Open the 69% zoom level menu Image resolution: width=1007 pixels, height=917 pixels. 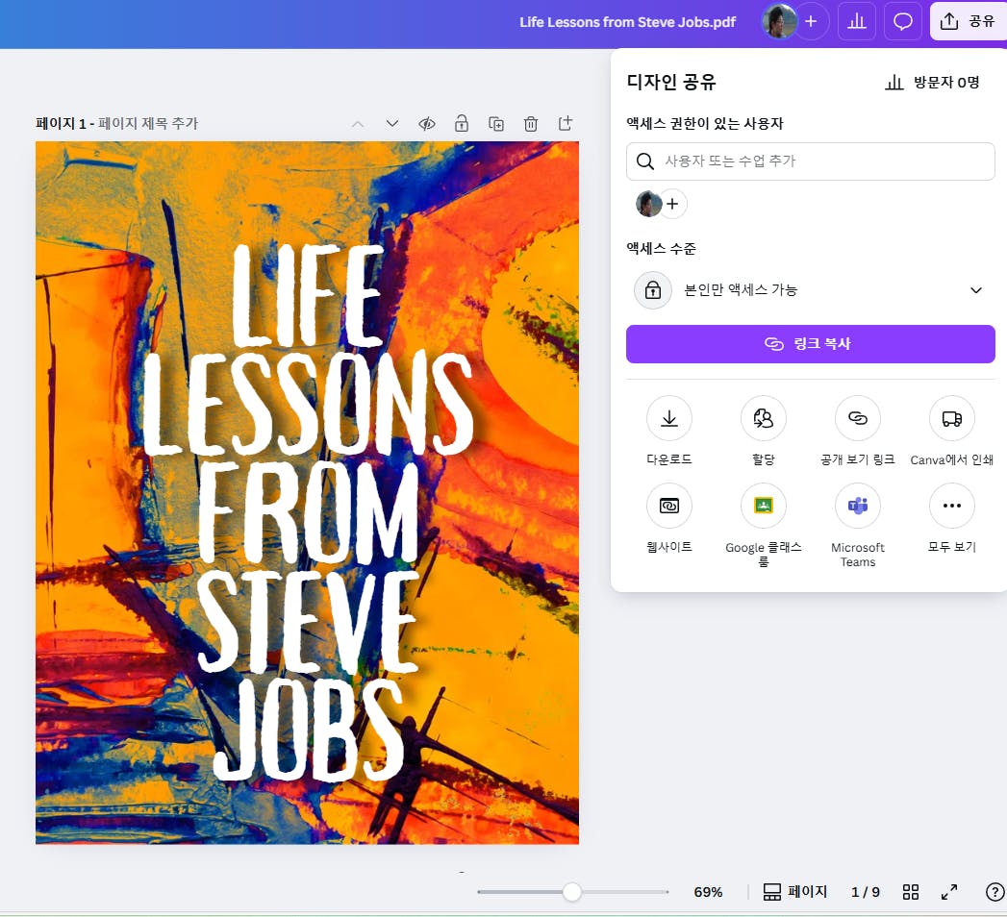(709, 892)
